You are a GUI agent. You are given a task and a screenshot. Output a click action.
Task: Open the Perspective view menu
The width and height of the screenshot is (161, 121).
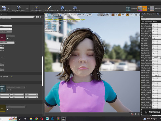tap(53, 15)
